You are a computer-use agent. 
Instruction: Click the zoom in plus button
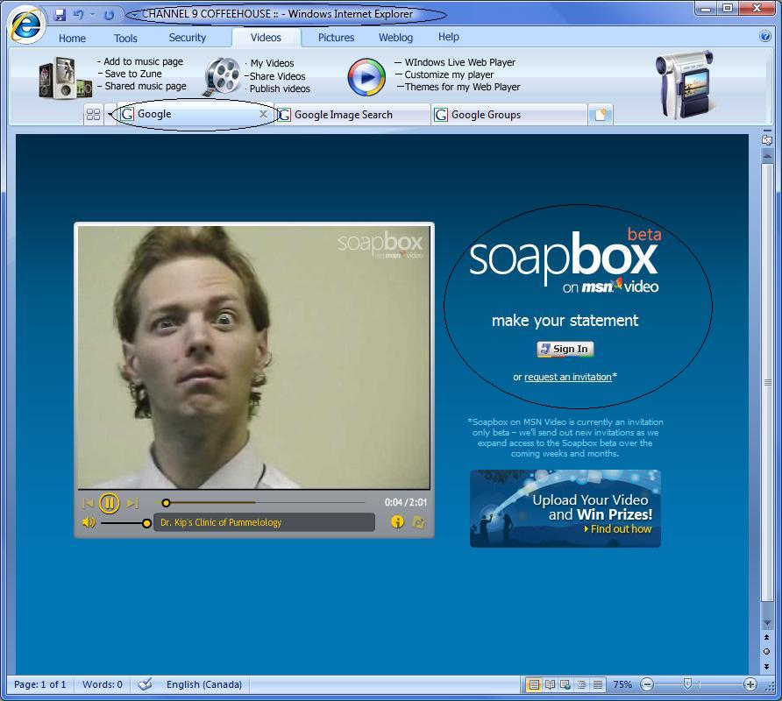[x=750, y=684]
